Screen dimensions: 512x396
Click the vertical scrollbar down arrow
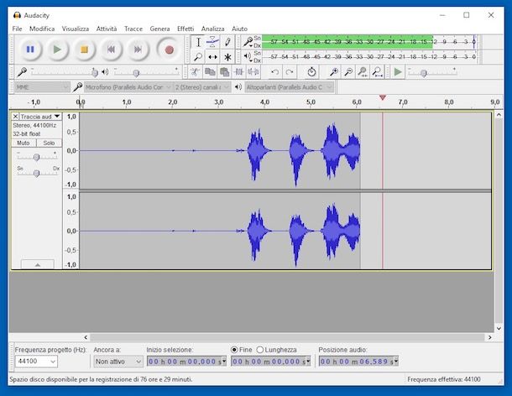tap(499, 328)
